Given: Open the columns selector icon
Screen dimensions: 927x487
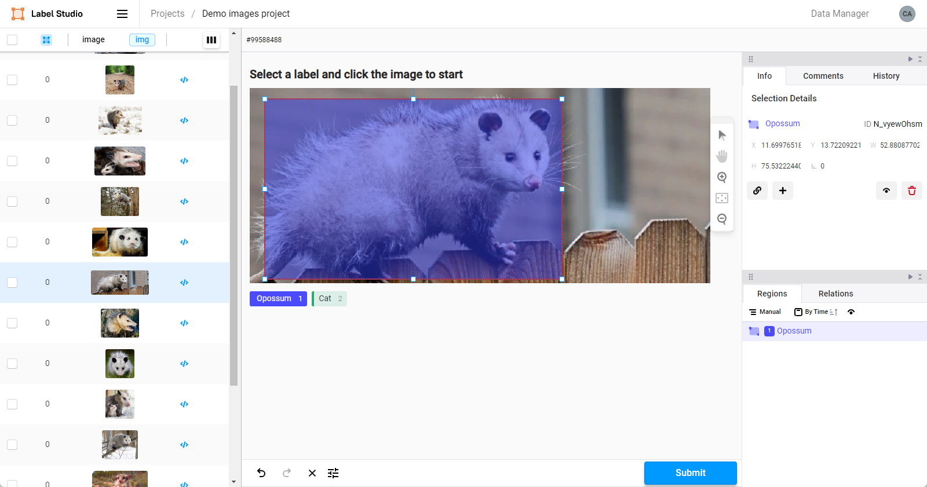Looking at the screenshot, I should (211, 40).
